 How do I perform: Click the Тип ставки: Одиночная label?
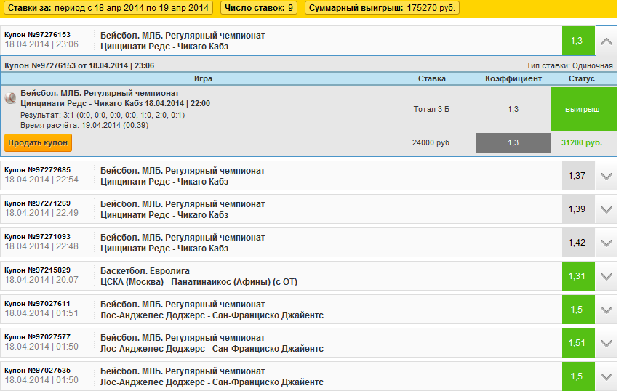pos(569,65)
